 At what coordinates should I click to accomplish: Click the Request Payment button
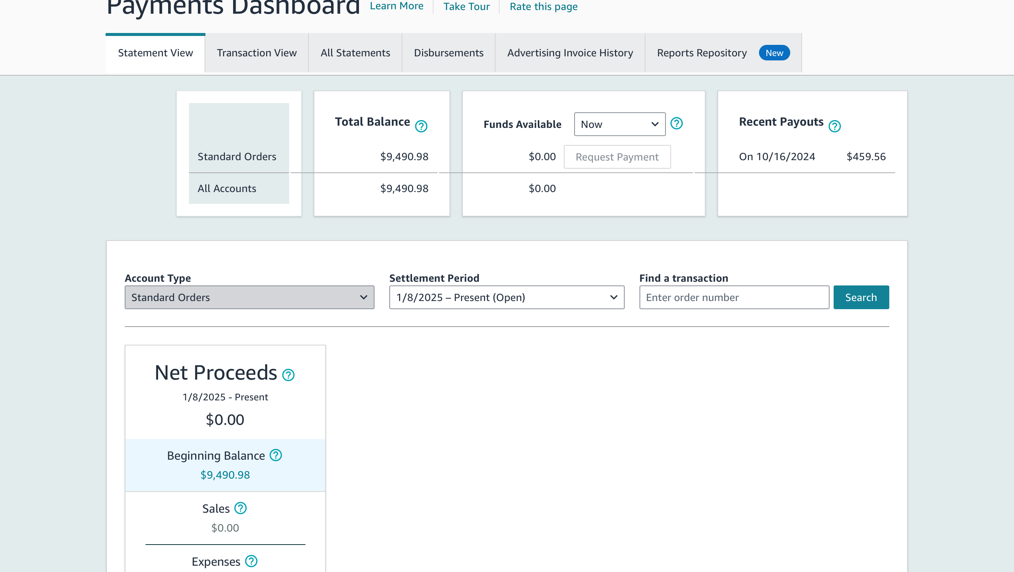click(617, 157)
